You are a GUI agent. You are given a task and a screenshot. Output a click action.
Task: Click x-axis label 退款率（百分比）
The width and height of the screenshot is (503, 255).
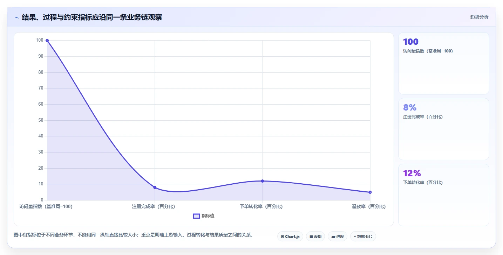point(369,207)
